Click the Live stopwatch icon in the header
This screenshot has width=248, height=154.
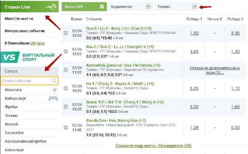51,7
